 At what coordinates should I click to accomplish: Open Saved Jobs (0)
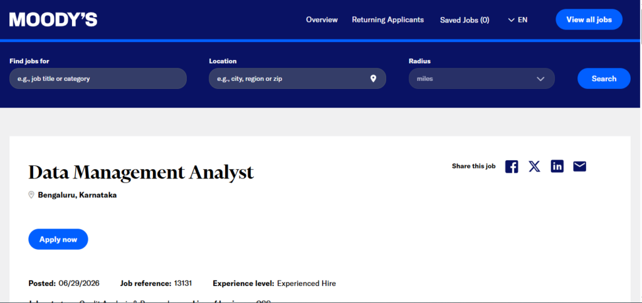(465, 20)
